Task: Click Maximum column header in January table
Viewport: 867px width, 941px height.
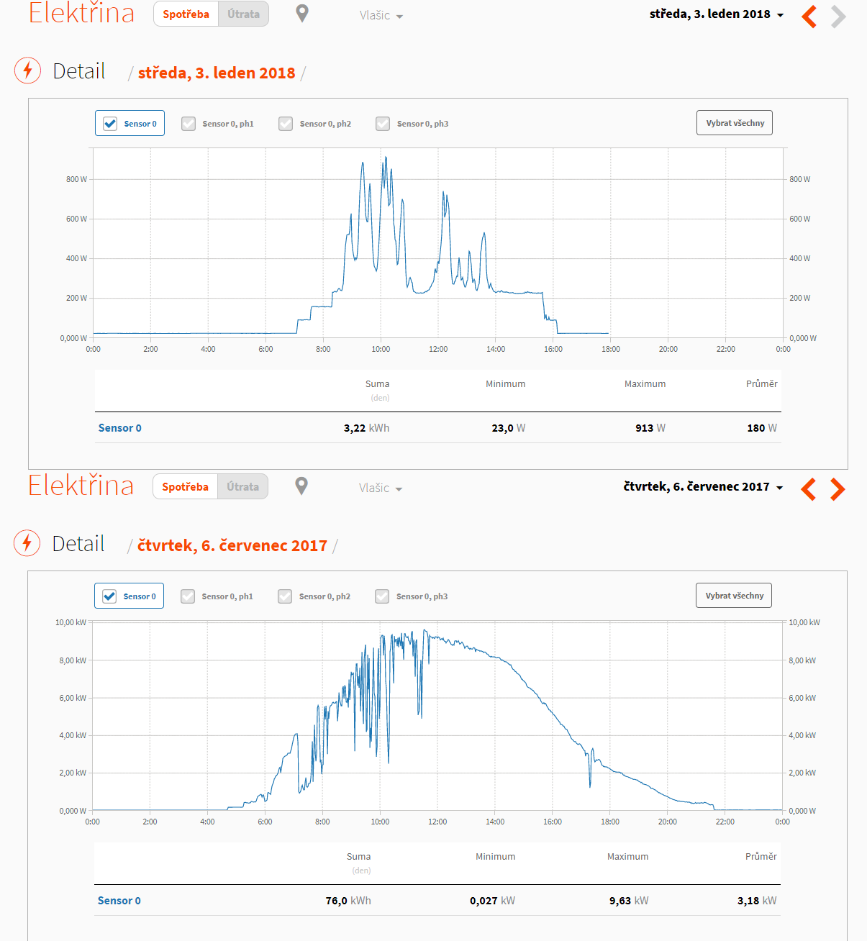Action: 645,384
